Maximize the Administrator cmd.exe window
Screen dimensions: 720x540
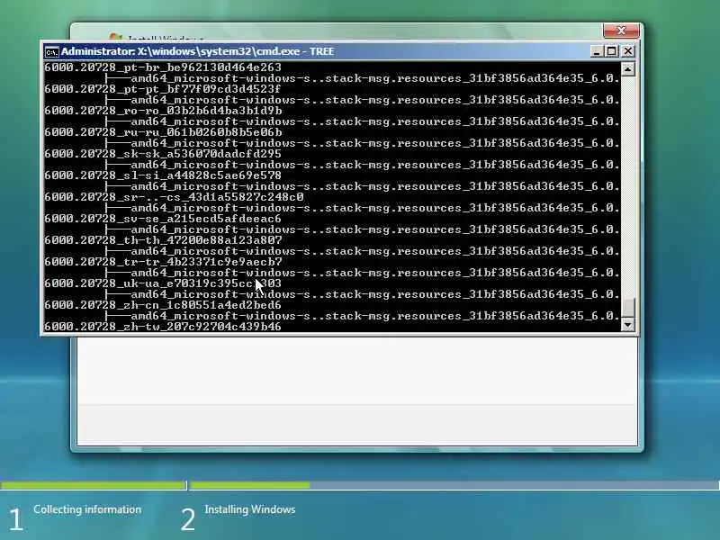[612, 51]
